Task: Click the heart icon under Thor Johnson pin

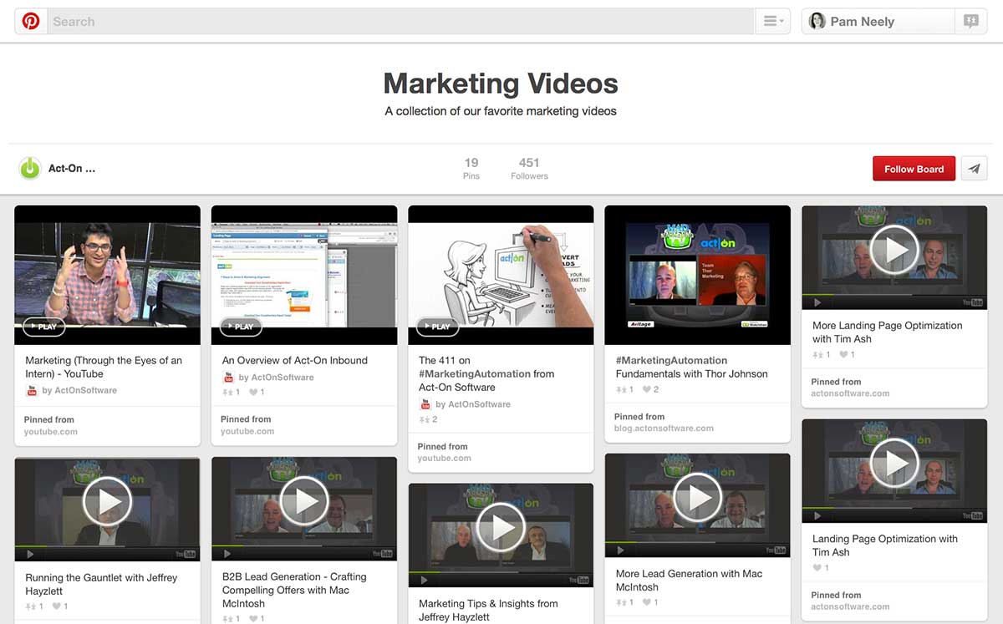Action: click(646, 389)
